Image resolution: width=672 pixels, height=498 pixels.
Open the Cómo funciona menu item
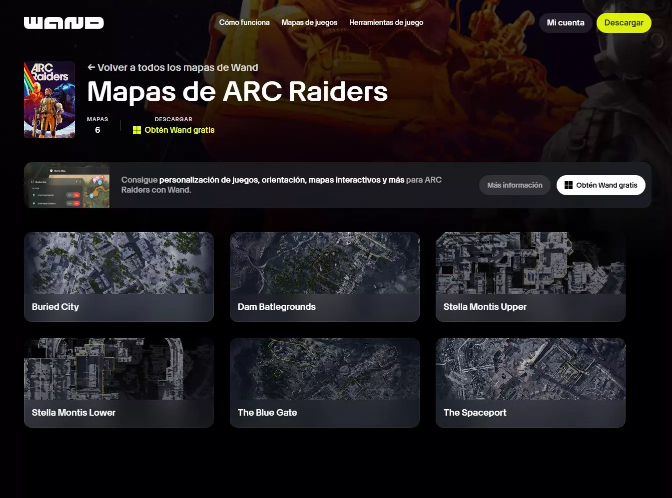244,22
